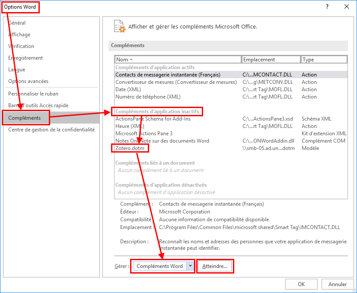
Task: Open the Affichage options category
Action: point(19,35)
